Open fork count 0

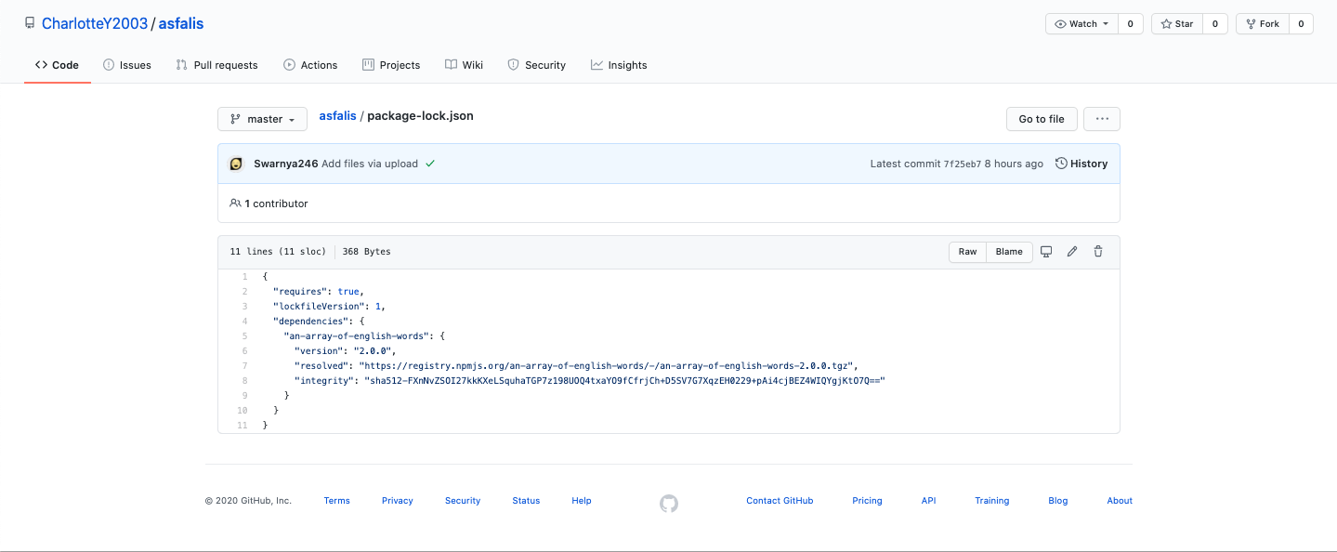1301,24
